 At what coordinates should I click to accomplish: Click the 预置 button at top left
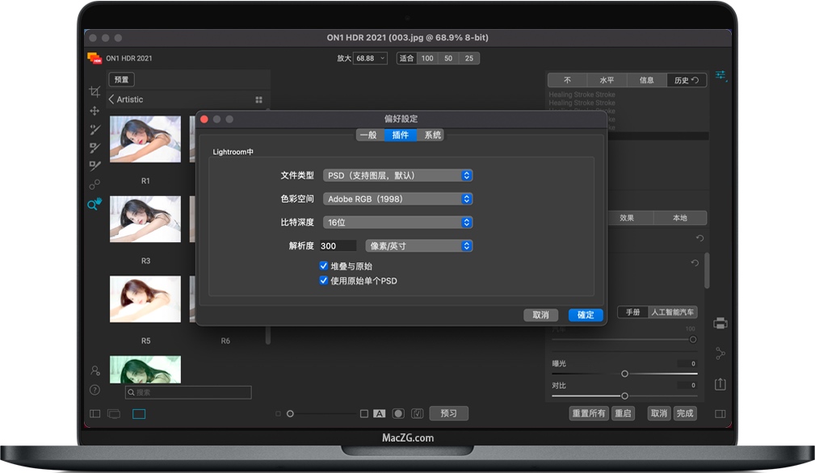(x=121, y=79)
